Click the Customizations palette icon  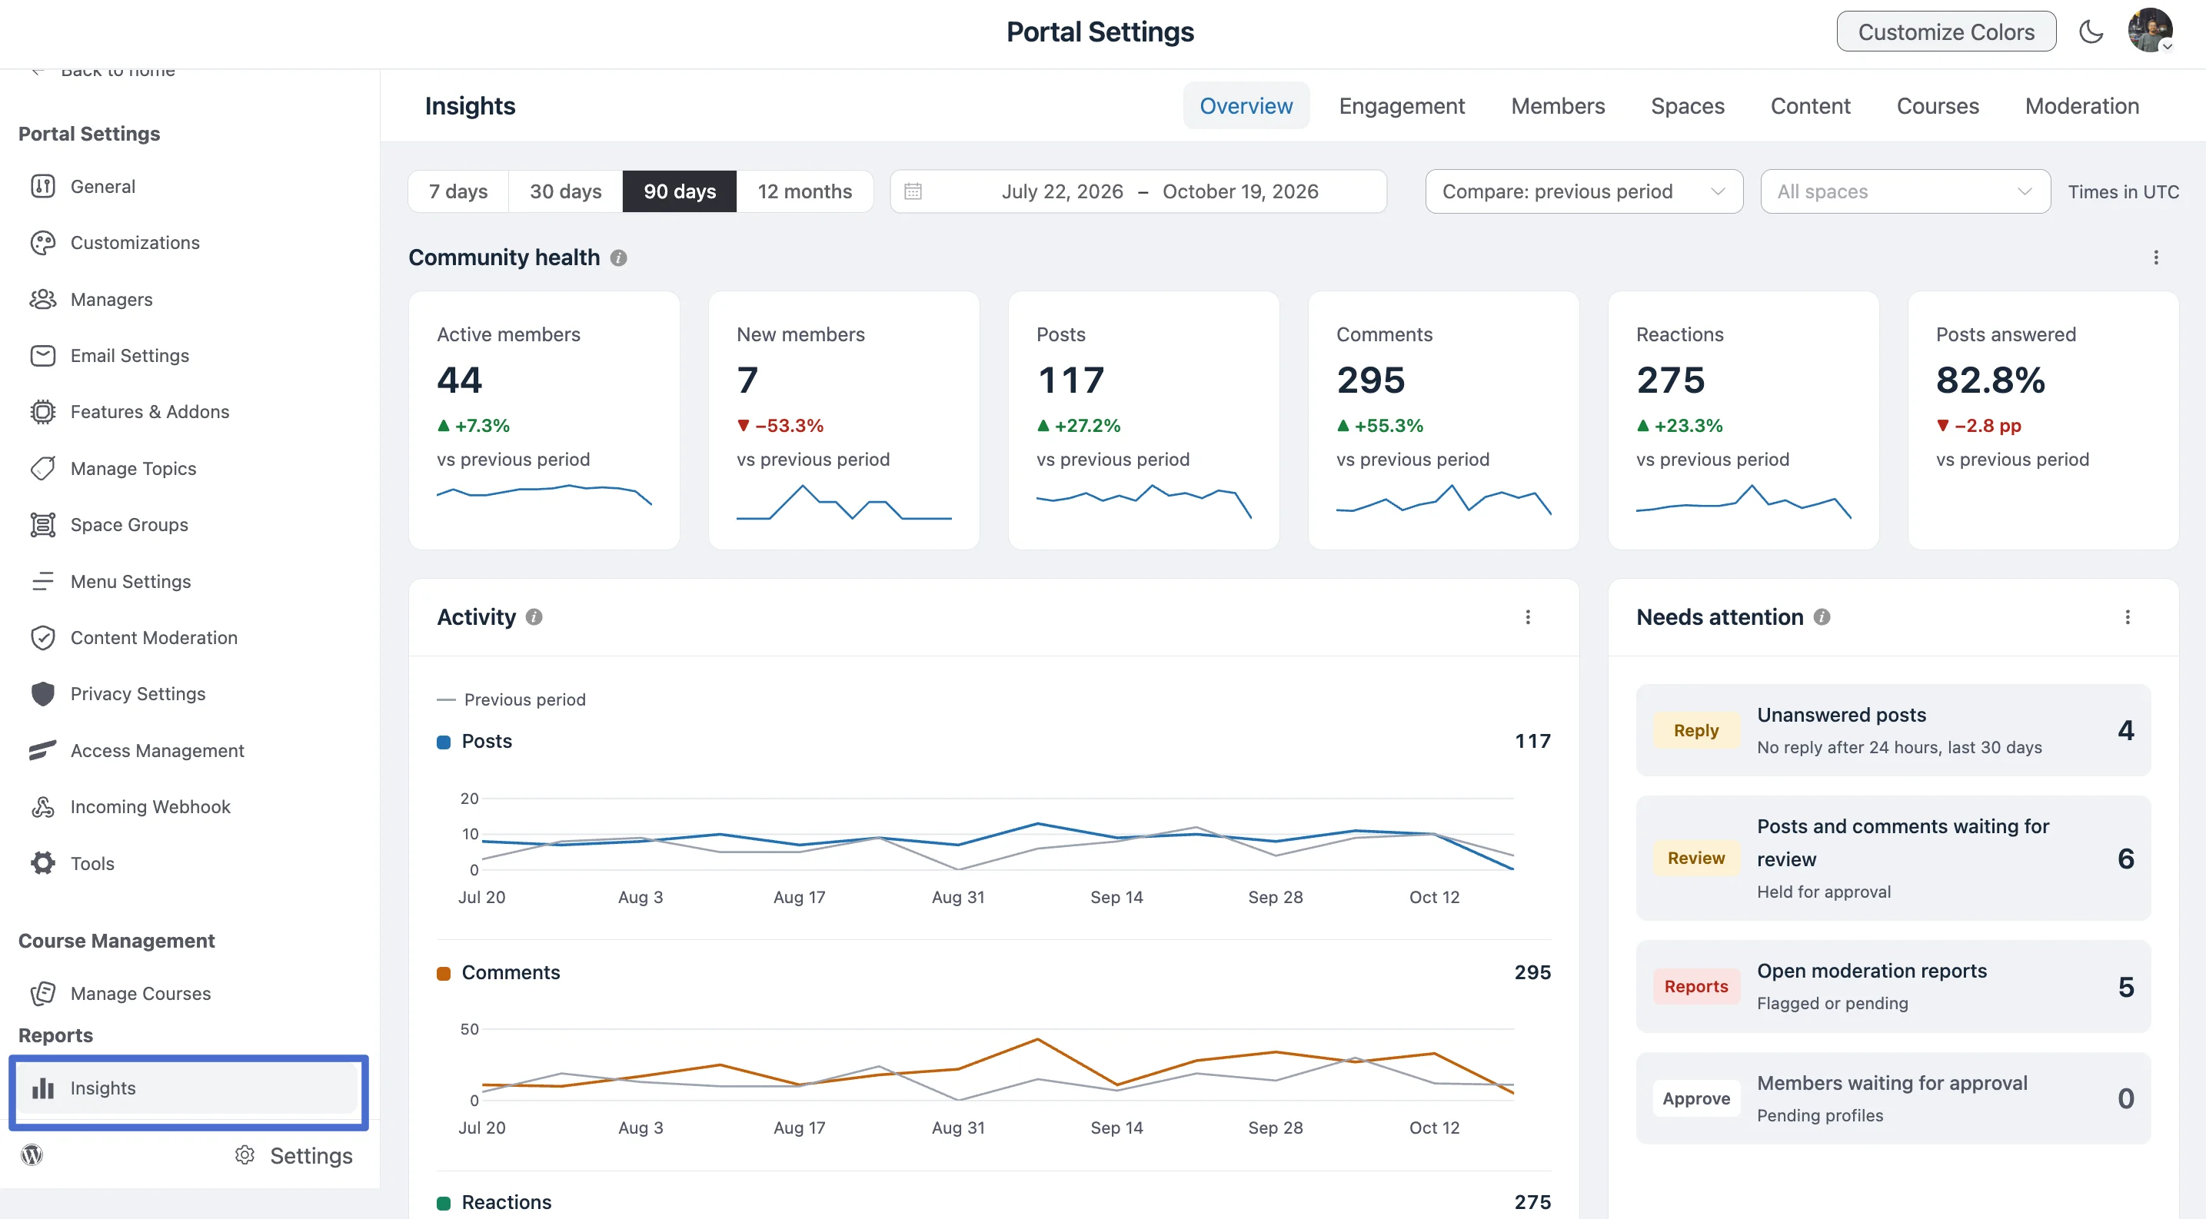tap(43, 242)
